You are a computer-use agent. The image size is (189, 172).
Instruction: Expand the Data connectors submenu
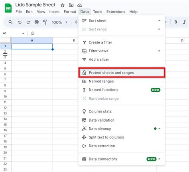click(159, 159)
